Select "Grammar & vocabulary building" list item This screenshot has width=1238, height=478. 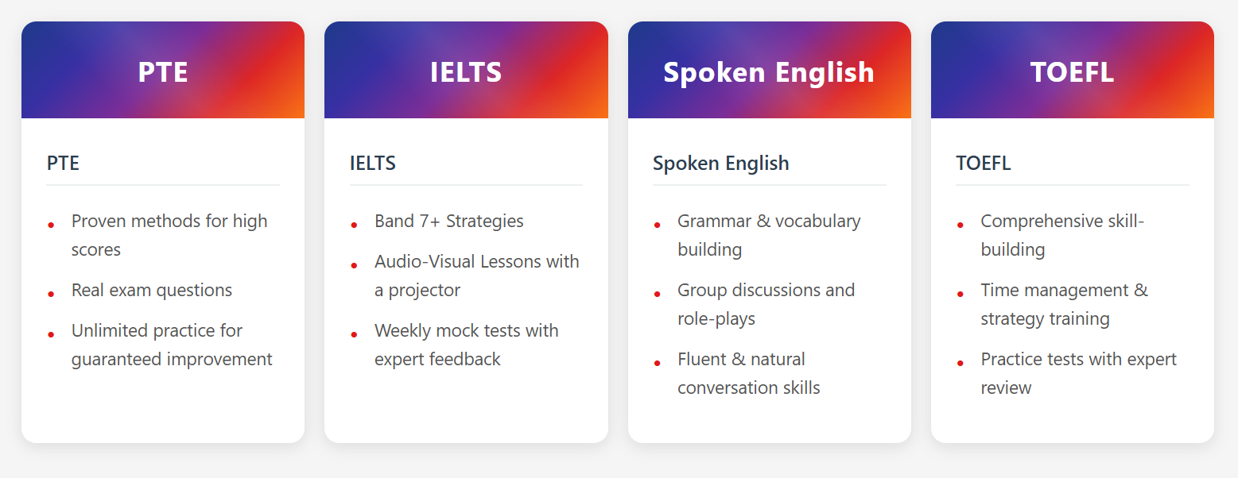769,235
